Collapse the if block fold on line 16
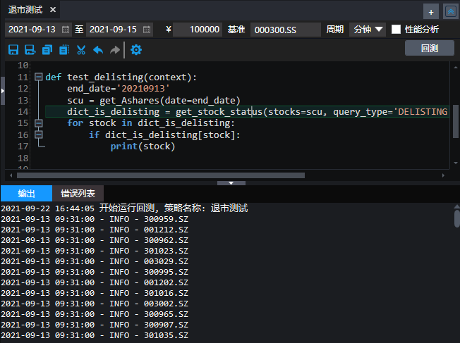Screen dimensions: 460x343 [38, 135]
